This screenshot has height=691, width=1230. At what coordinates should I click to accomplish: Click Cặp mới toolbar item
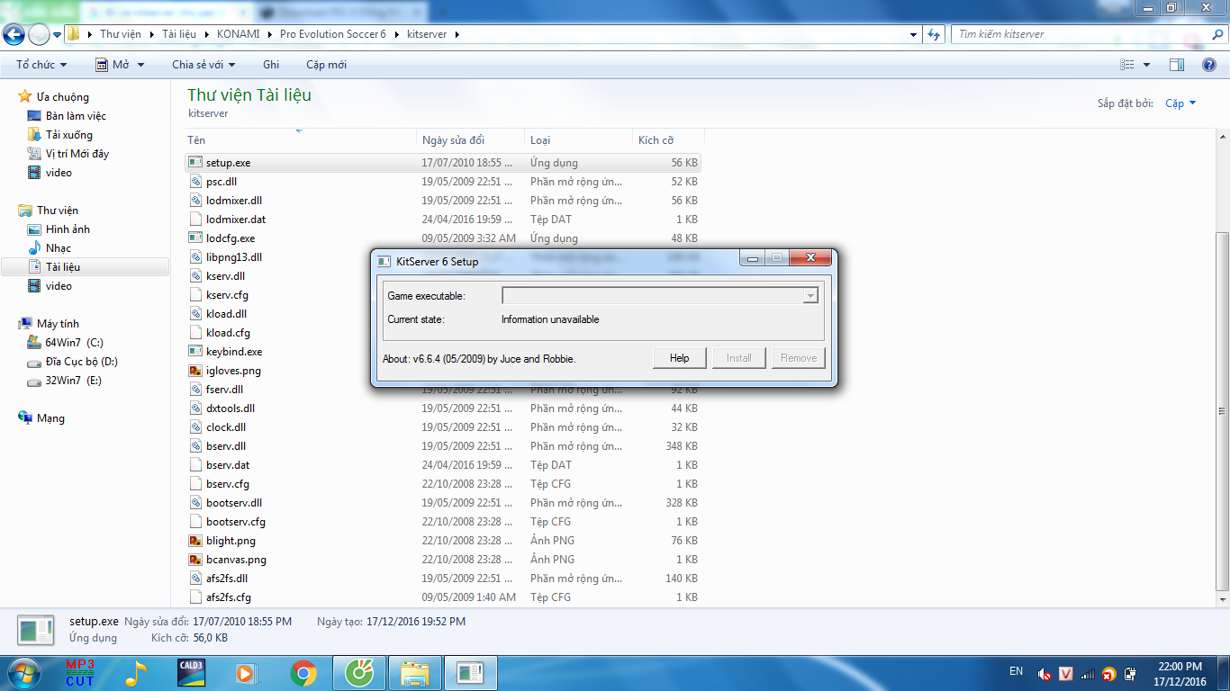326,65
